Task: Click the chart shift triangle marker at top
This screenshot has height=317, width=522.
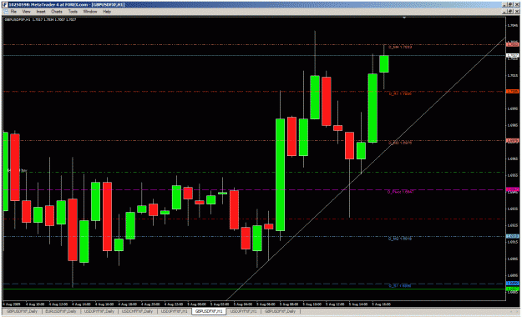Action: pyautogui.click(x=404, y=18)
